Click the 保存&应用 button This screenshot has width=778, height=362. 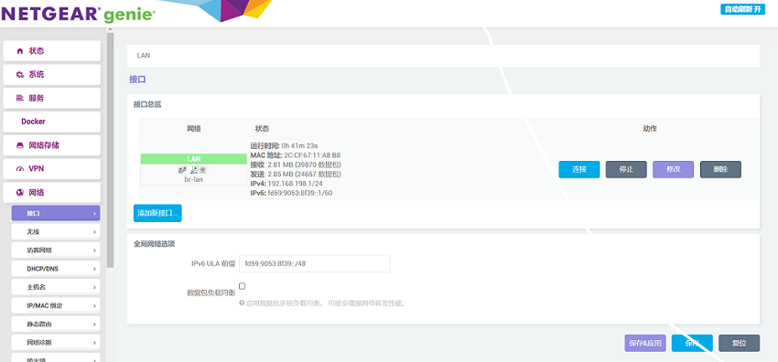645,343
